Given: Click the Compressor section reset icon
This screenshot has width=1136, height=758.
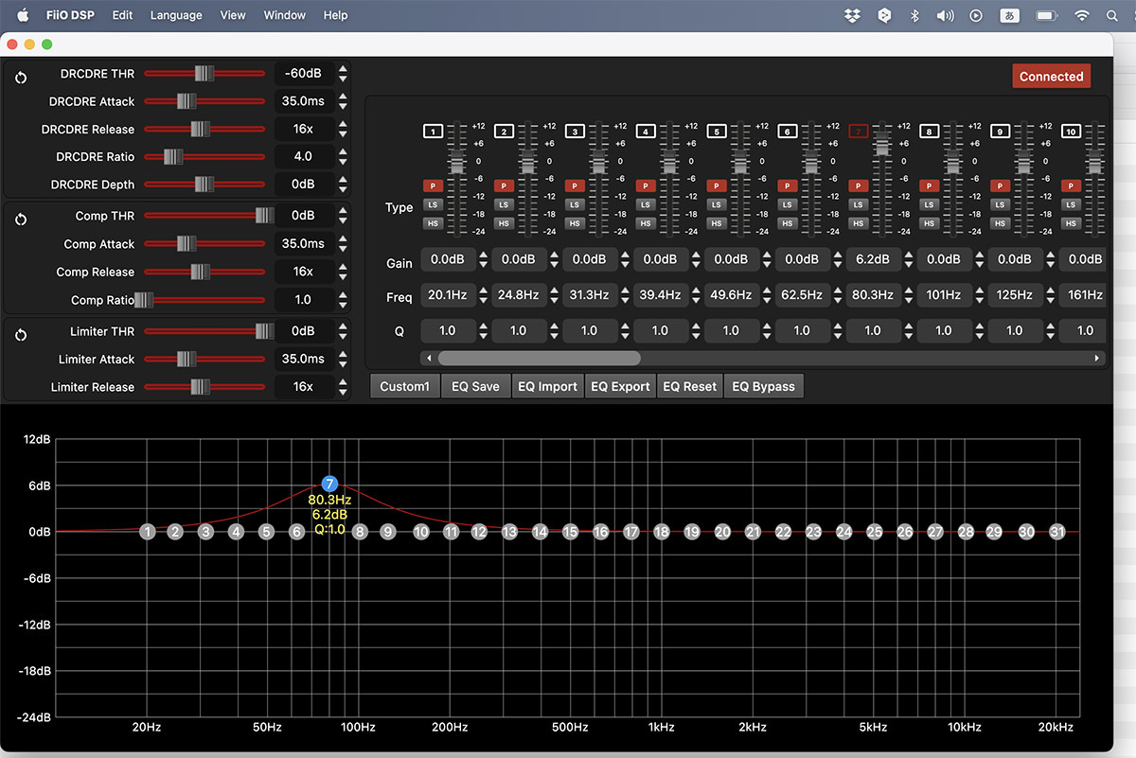Looking at the screenshot, I should (21, 220).
